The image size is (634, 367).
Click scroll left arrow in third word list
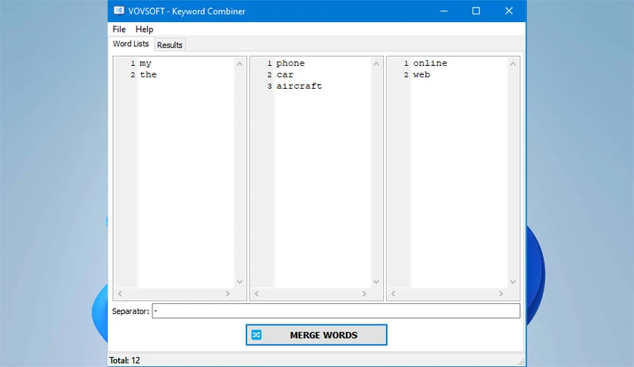(x=393, y=294)
